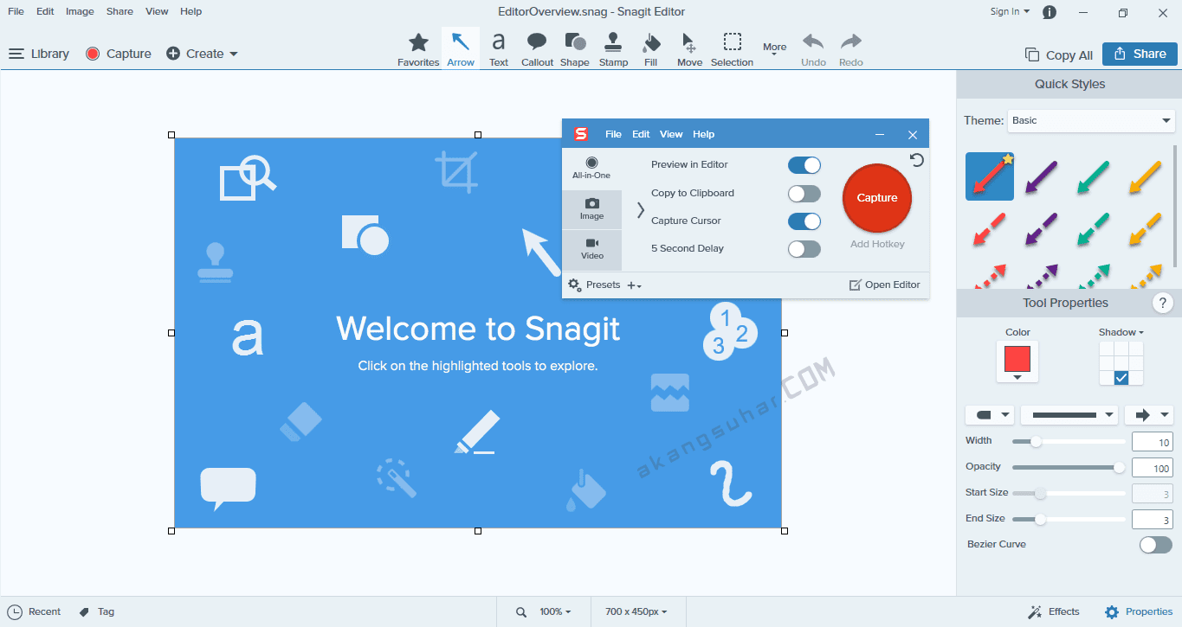Click the Add Hotkey link
Viewport: 1182px width, 627px height.
(877, 244)
